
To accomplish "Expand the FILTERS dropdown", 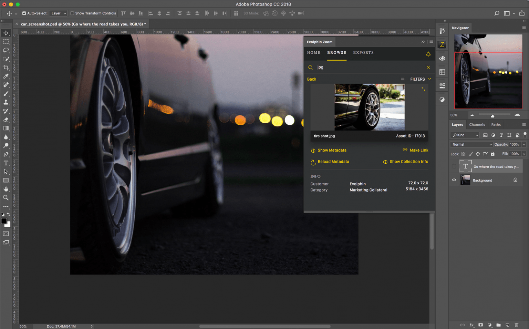I will [421, 79].
